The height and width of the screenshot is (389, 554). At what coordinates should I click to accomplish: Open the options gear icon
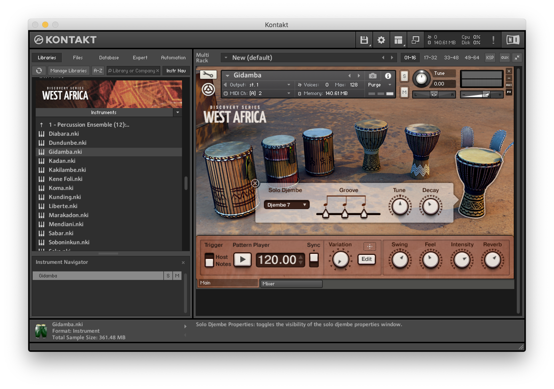(x=381, y=40)
